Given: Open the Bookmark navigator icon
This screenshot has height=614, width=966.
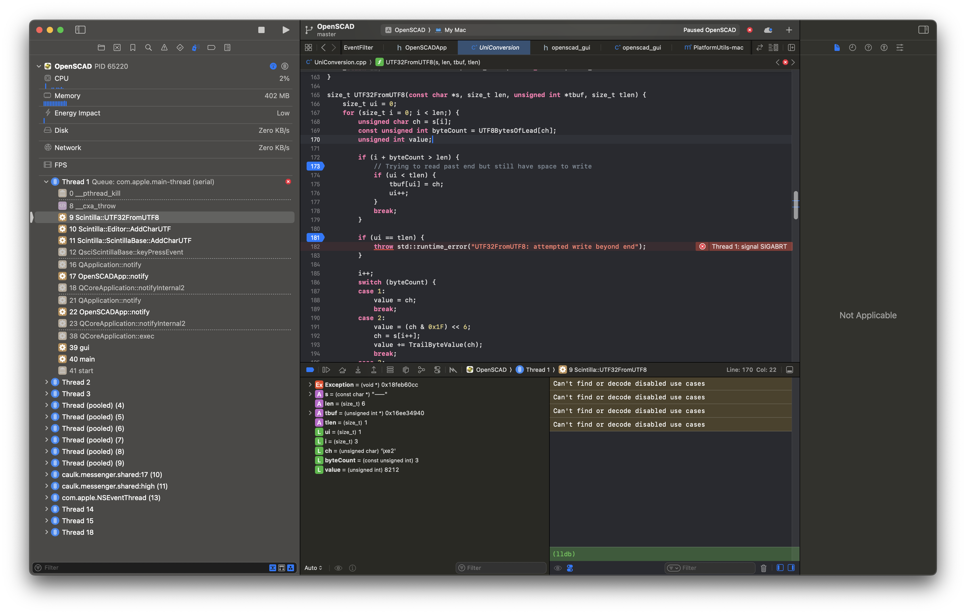Looking at the screenshot, I should (133, 47).
